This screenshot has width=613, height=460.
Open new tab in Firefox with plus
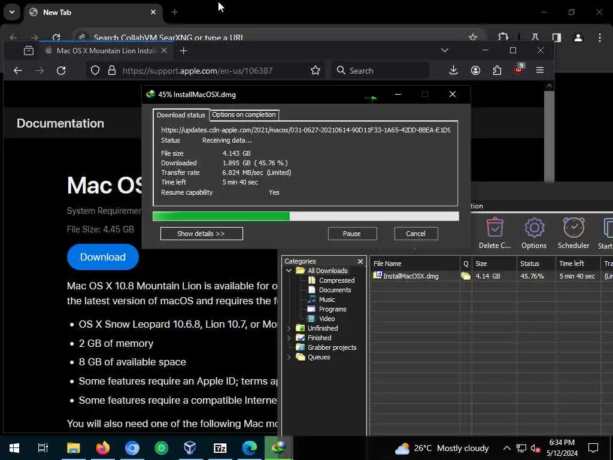point(183,51)
